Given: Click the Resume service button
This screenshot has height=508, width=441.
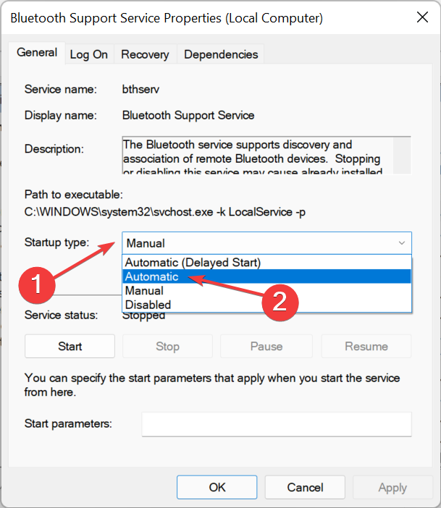Looking at the screenshot, I should 366,347.
